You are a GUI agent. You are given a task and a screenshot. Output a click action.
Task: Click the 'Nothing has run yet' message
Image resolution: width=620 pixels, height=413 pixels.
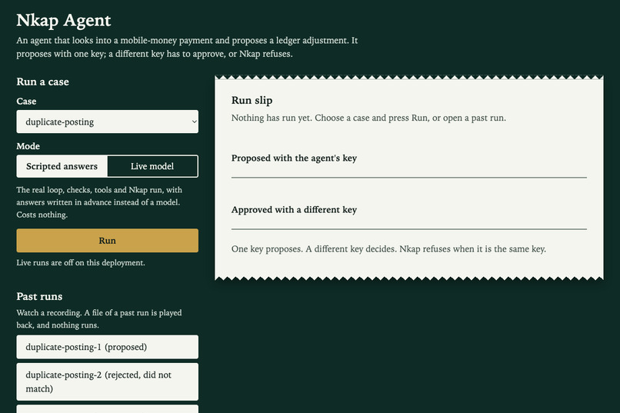[x=368, y=118]
